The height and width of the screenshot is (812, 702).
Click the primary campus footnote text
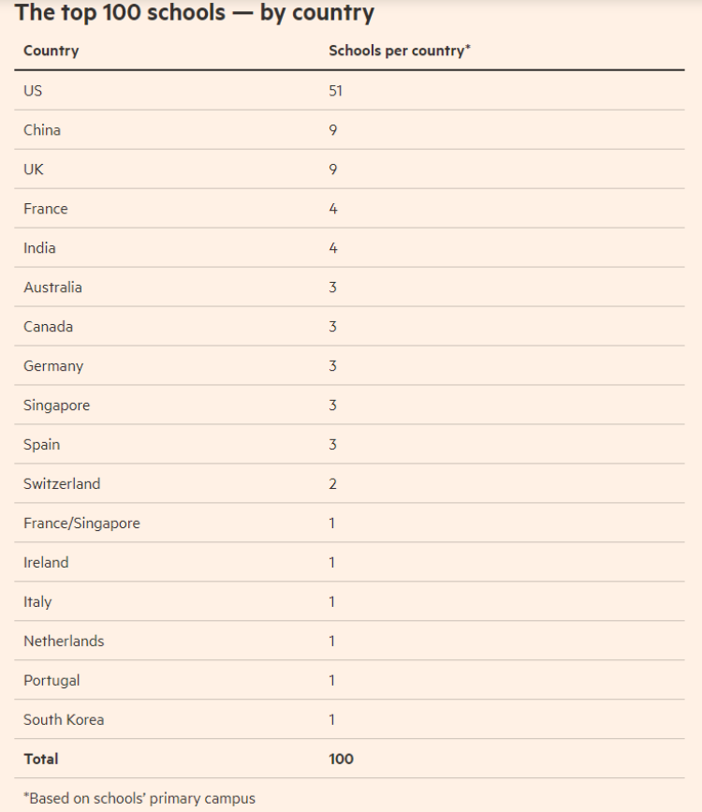[x=139, y=799]
